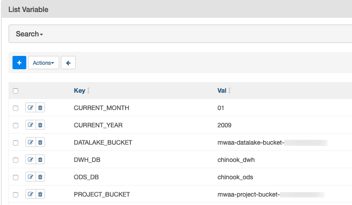Expand the Search filter dropdown
Screen dimensions: 352x205
coord(29,34)
